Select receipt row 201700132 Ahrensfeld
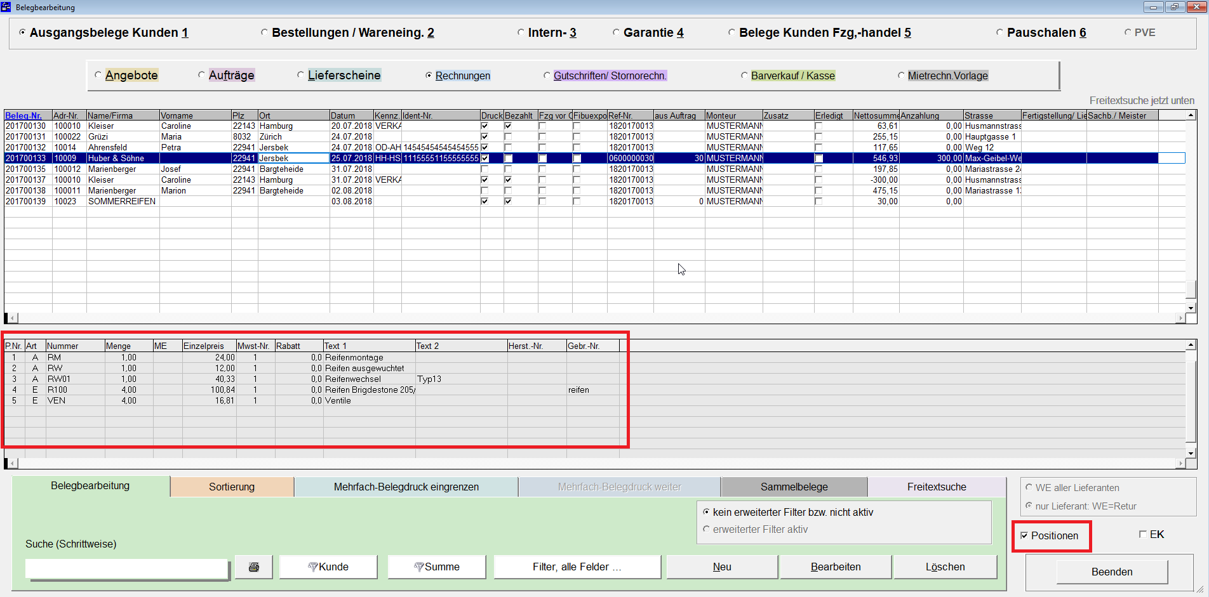Screen dimensions: 1209x597 (594, 147)
